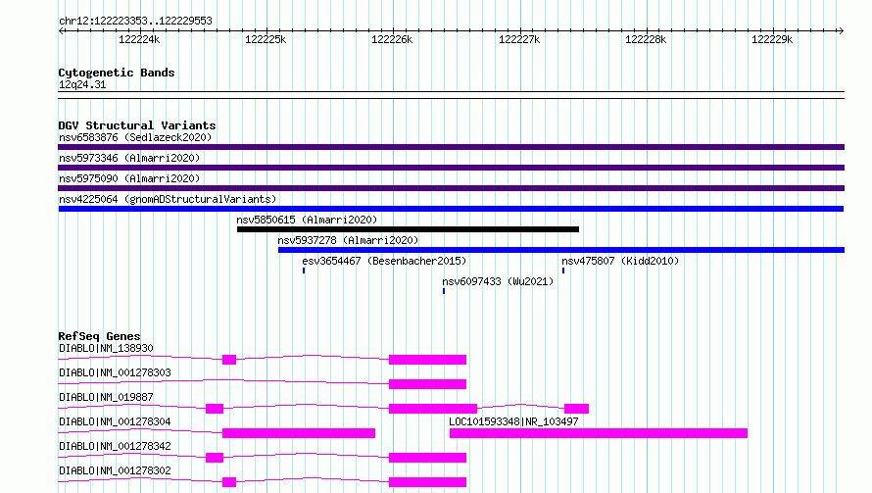
Task: Click the small first exon of NM_138930
Action: pos(229,360)
